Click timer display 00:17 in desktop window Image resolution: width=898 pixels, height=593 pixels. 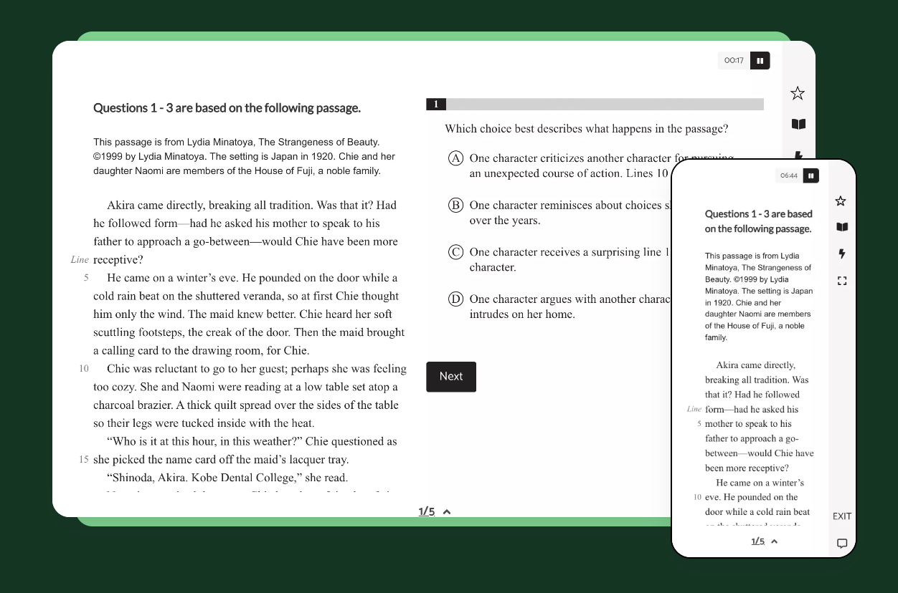pyautogui.click(x=734, y=61)
